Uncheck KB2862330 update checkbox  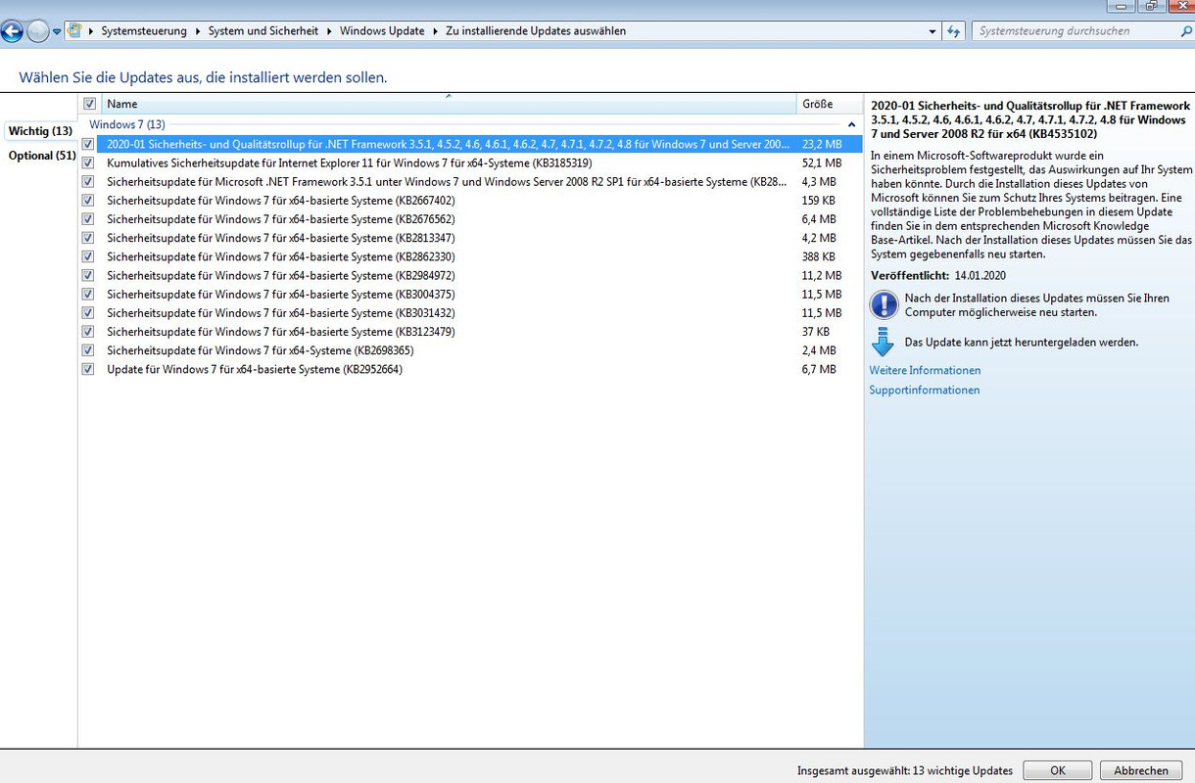pyautogui.click(x=88, y=256)
